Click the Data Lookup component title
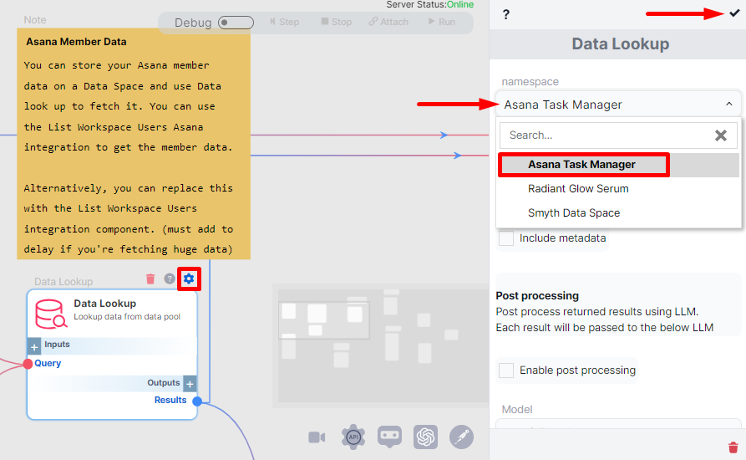 click(104, 304)
